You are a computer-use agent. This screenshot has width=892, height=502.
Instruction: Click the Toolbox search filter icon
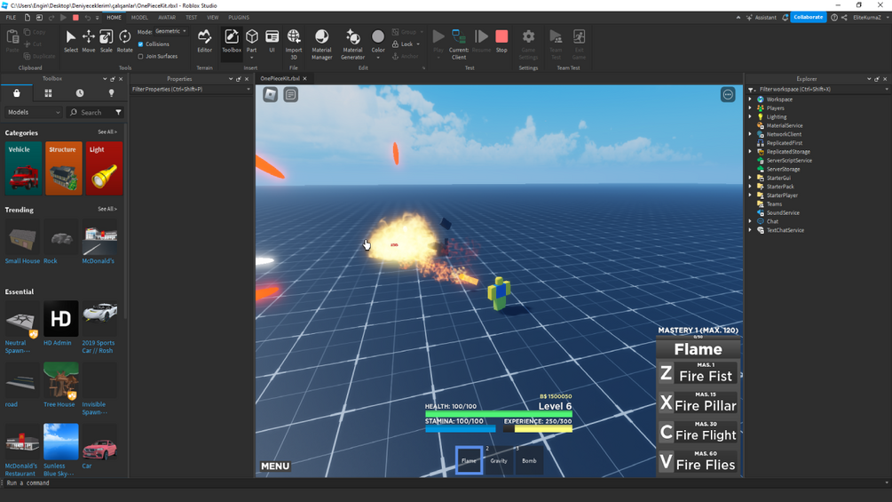coord(118,112)
